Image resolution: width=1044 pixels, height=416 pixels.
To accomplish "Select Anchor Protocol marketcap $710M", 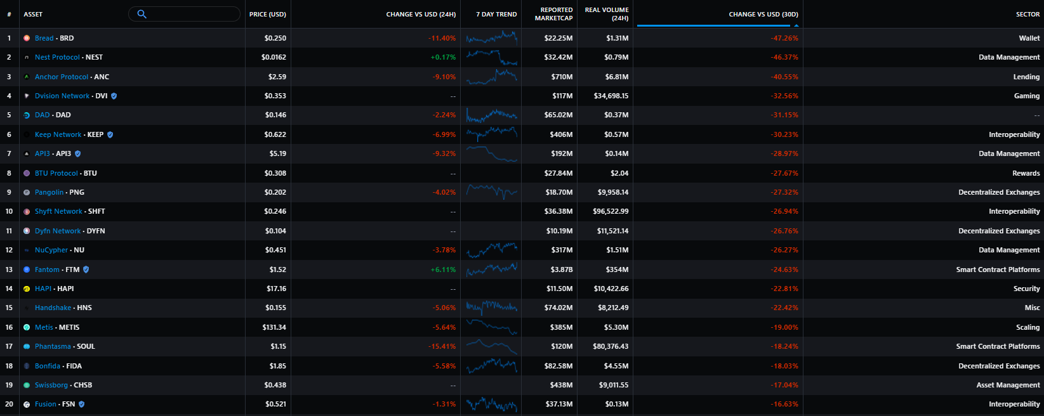I will pyautogui.click(x=562, y=77).
